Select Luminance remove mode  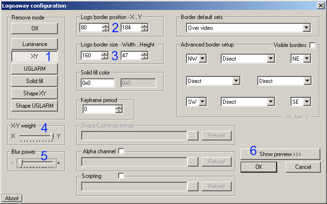tap(35, 44)
